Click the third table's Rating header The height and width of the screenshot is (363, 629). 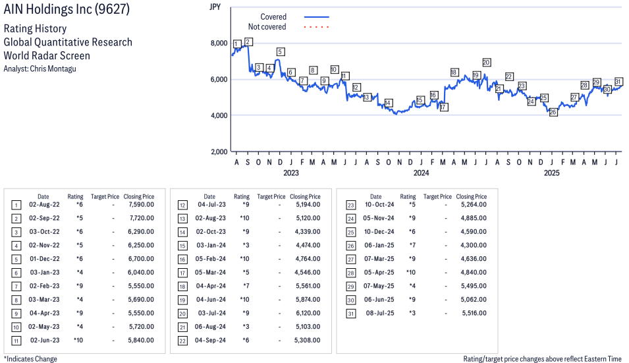[408, 196]
